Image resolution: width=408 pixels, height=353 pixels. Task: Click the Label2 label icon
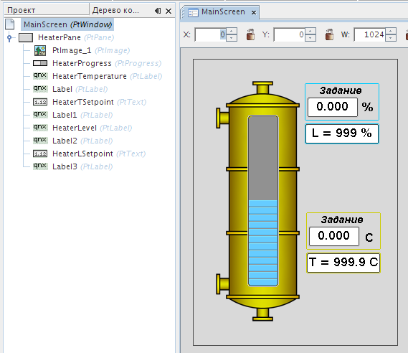point(40,141)
